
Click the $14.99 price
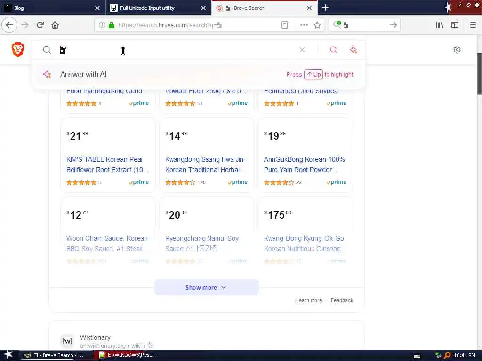point(176,135)
